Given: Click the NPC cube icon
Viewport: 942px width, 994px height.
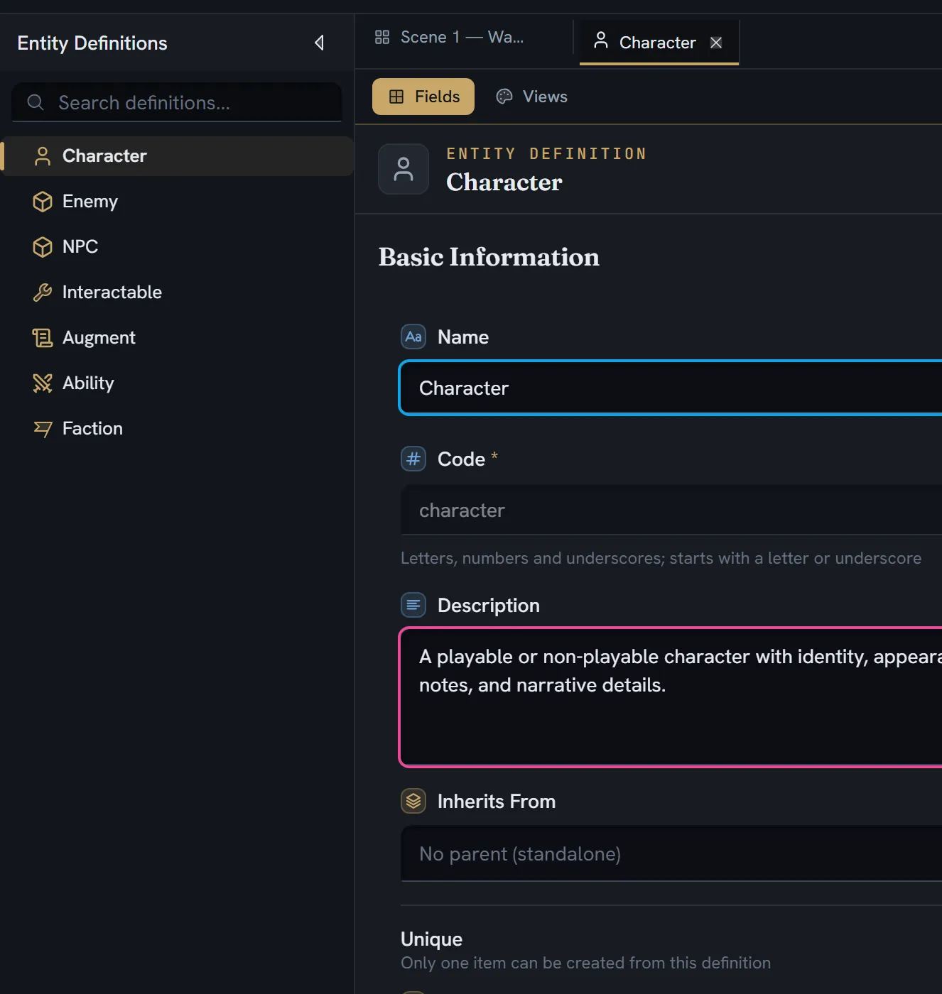Looking at the screenshot, I should coord(43,247).
